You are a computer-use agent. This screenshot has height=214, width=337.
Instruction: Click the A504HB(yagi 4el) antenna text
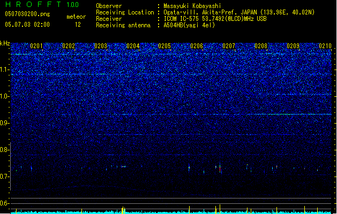coord(189,25)
